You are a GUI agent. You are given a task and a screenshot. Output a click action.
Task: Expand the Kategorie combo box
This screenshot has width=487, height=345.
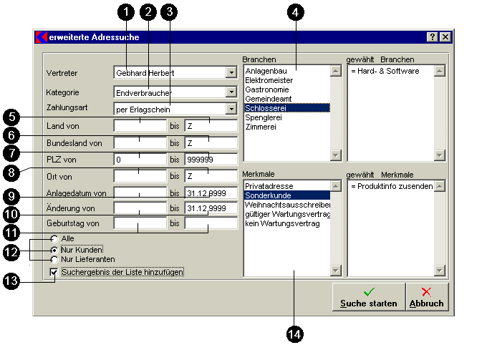click(230, 92)
